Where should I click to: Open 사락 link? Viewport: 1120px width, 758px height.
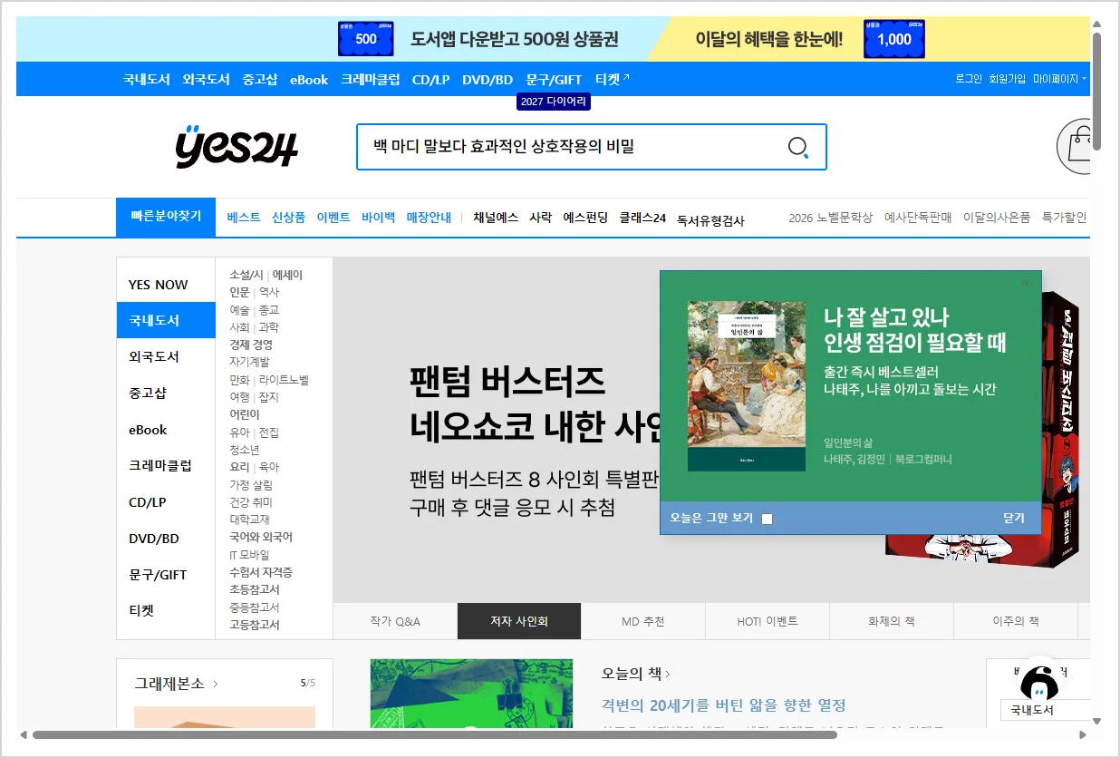point(541,218)
